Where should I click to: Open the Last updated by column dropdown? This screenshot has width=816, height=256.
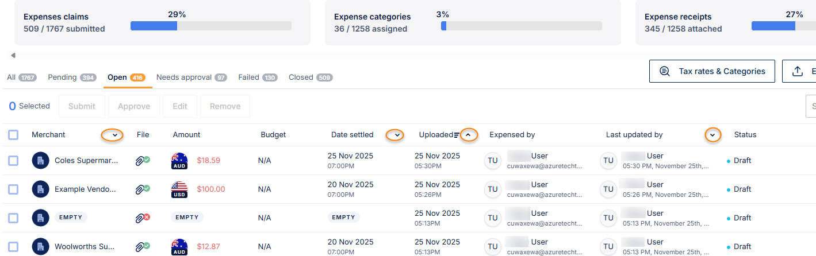[712, 135]
